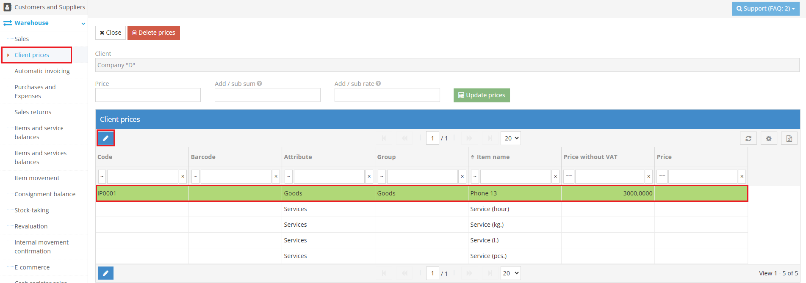
Task: Click the Price input field
Action: [148, 95]
